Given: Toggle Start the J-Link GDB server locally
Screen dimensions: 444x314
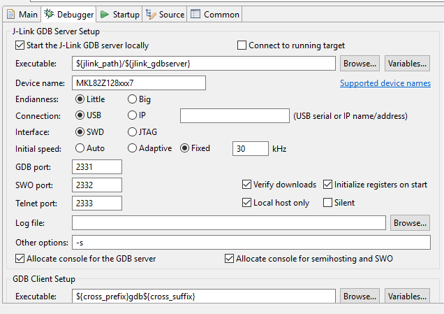Looking at the screenshot, I should pyautogui.click(x=20, y=45).
